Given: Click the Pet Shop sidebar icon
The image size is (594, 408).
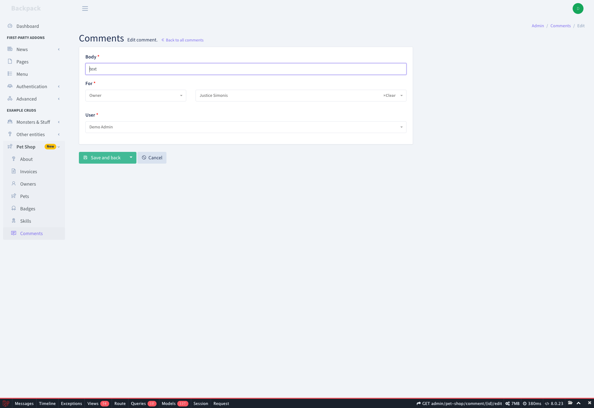Looking at the screenshot, I should (10, 147).
